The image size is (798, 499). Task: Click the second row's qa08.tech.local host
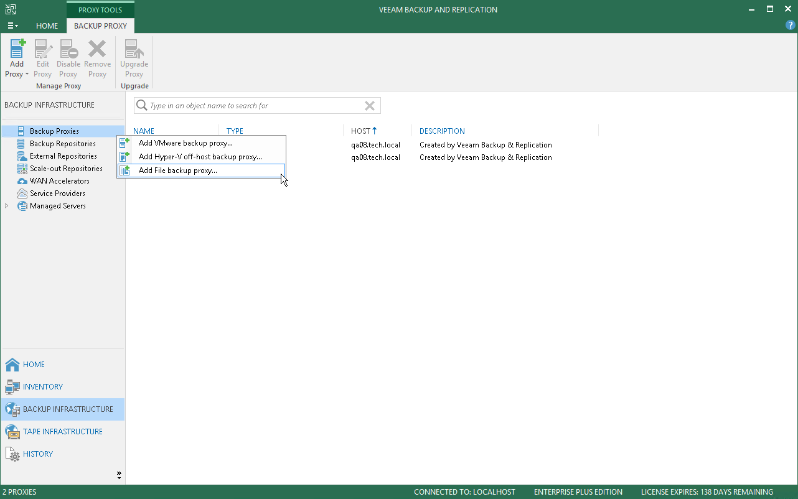(x=375, y=157)
